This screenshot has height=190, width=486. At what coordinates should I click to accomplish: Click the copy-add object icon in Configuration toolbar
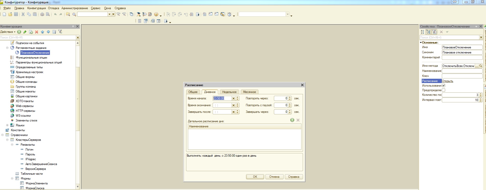pyautogui.click(x=31, y=32)
